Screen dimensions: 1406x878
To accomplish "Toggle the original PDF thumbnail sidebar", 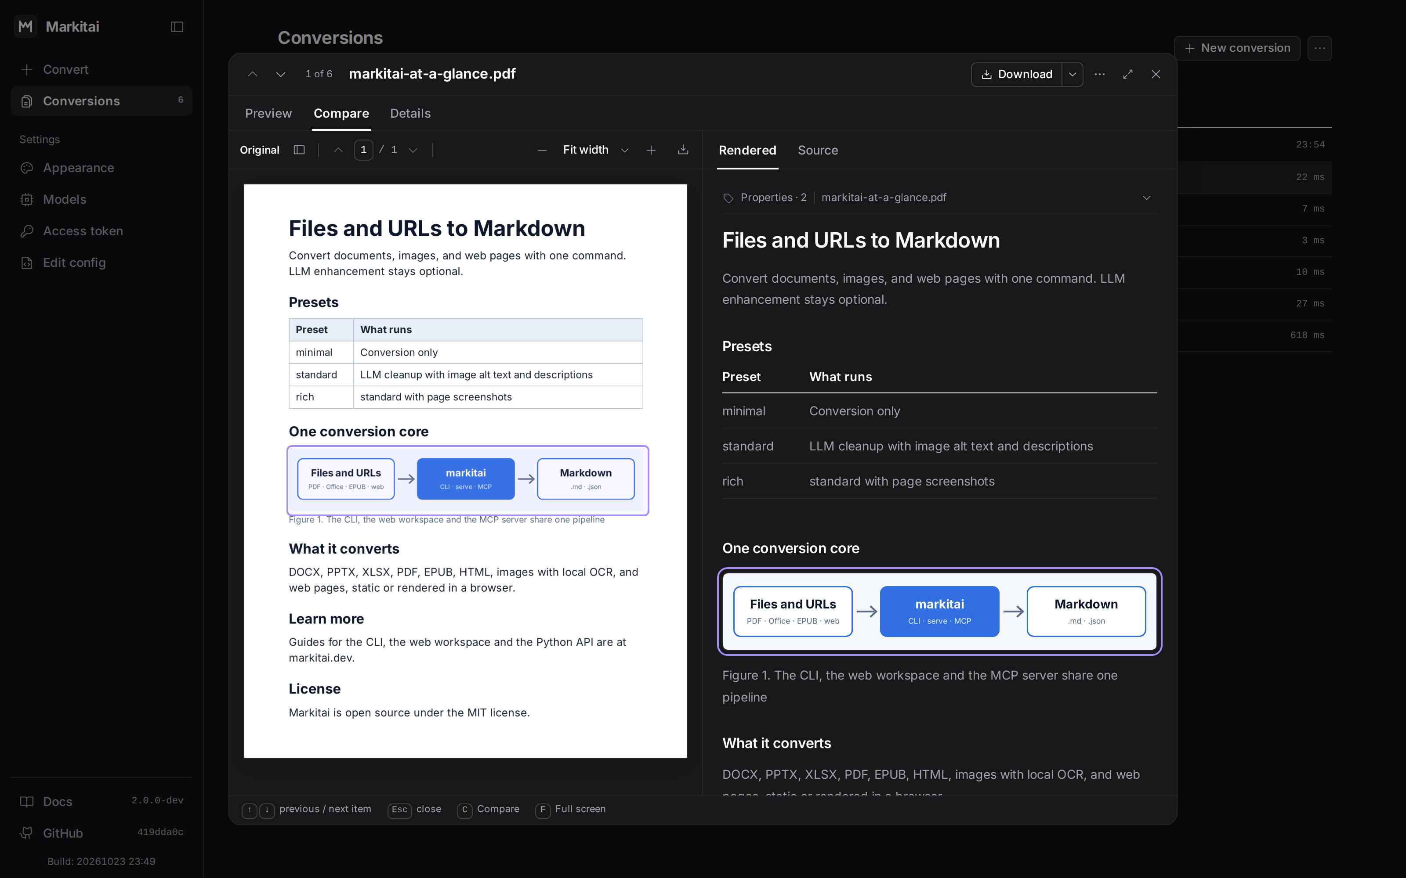I will 299,150.
